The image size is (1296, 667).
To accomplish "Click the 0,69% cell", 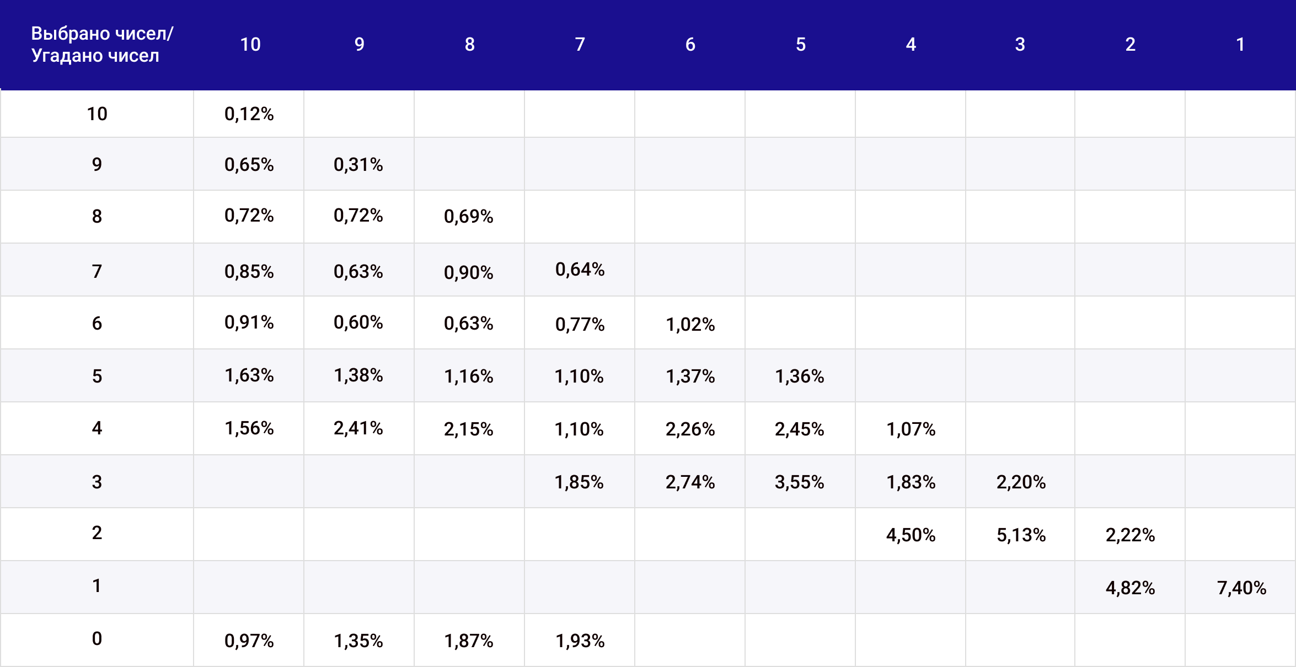I will pos(468,217).
